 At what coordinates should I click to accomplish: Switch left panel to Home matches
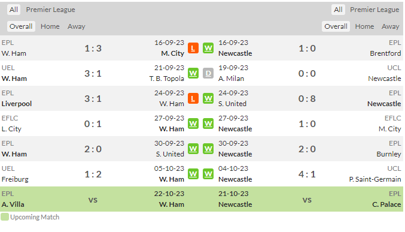[x=50, y=26]
